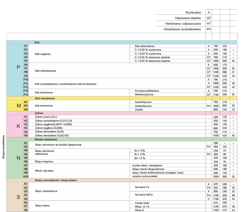
Task: Select the K6 row label
Action: tap(26, 135)
